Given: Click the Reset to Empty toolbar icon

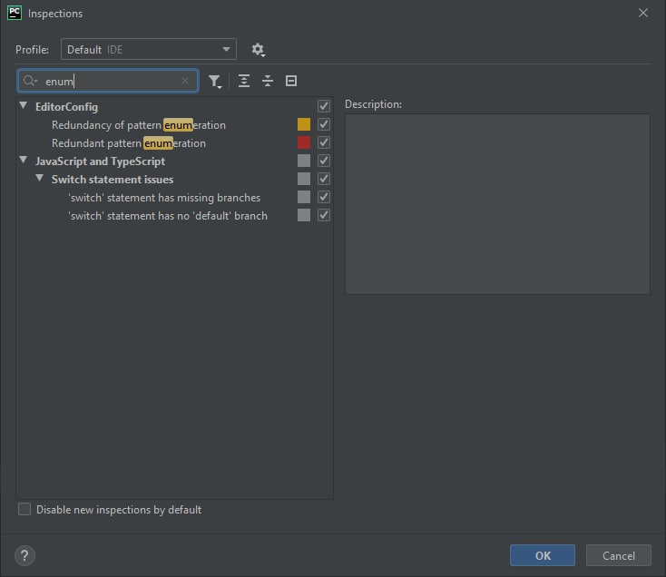Looking at the screenshot, I should pyautogui.click(x=291, y=81).
